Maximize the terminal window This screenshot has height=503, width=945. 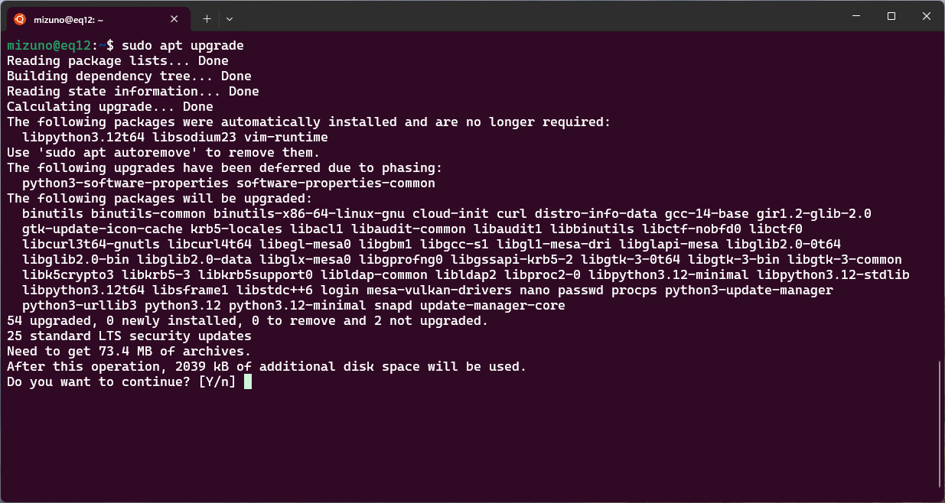pyautogui.click(x=891, y=16)
